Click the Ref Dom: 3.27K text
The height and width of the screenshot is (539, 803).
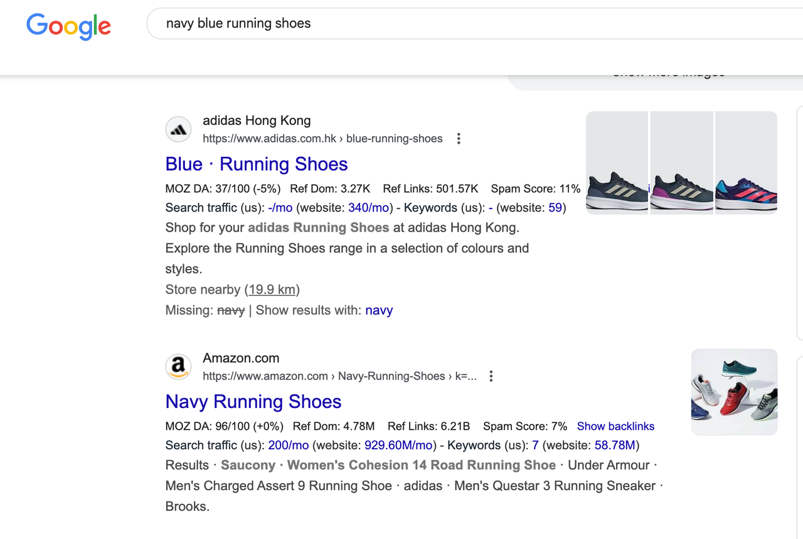pyautogui.click(x=330, y=189)
